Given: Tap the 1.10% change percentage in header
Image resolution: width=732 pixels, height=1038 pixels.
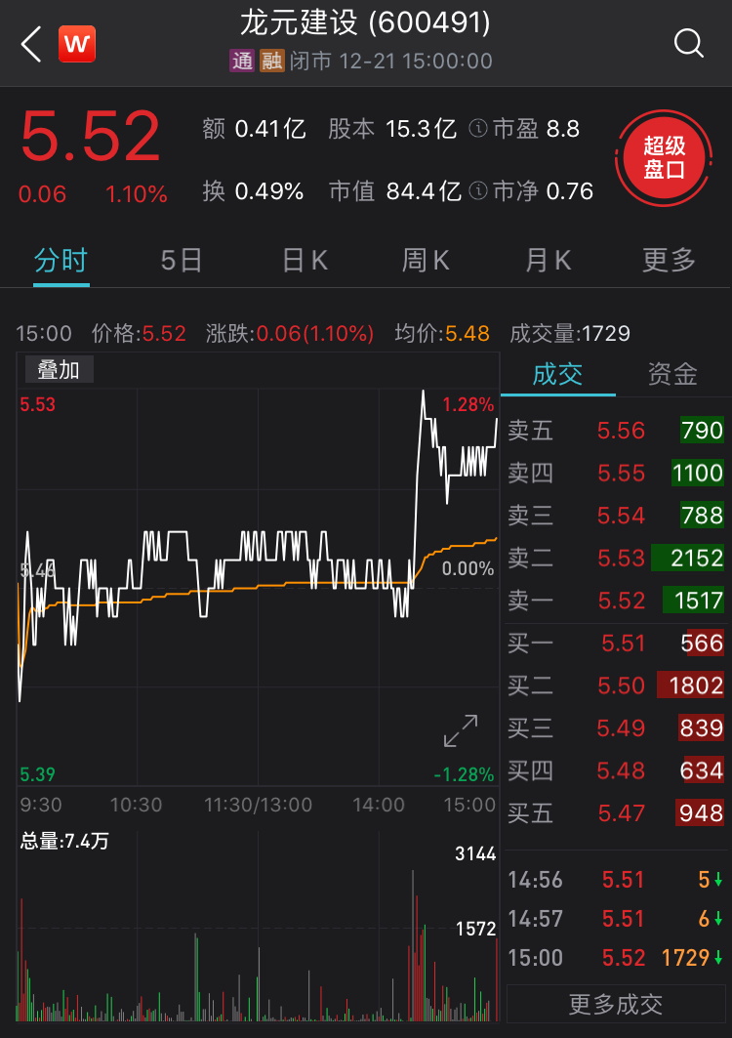Looking at the screenshot, I should (137, 194).
